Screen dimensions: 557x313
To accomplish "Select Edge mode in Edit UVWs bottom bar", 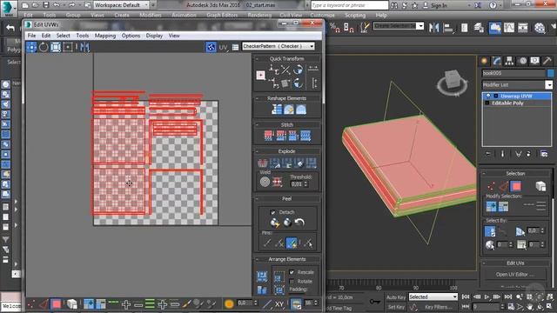I will click(x=44, y=303).
